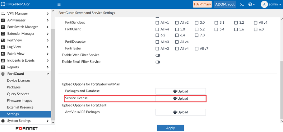Click the admin user avatar icon

click(x=264, y=4)
